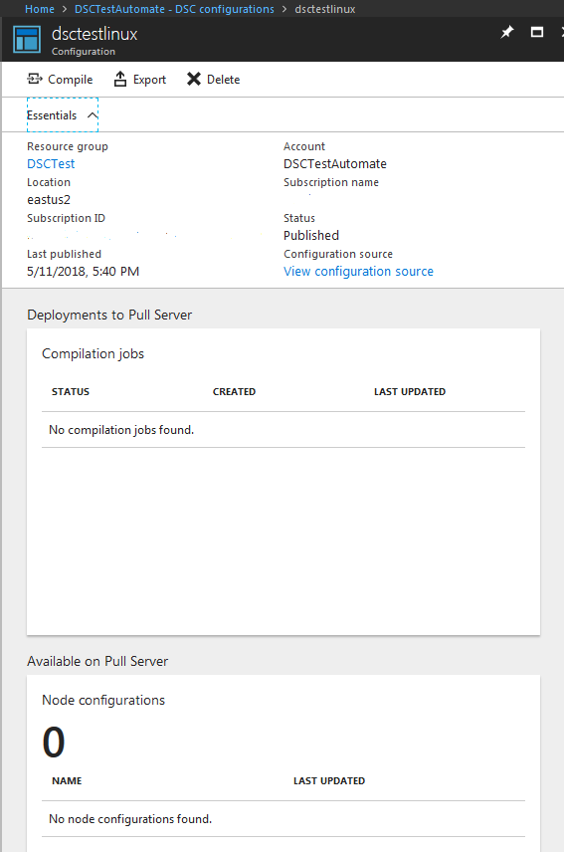Collapse the Essentials section

63,114
